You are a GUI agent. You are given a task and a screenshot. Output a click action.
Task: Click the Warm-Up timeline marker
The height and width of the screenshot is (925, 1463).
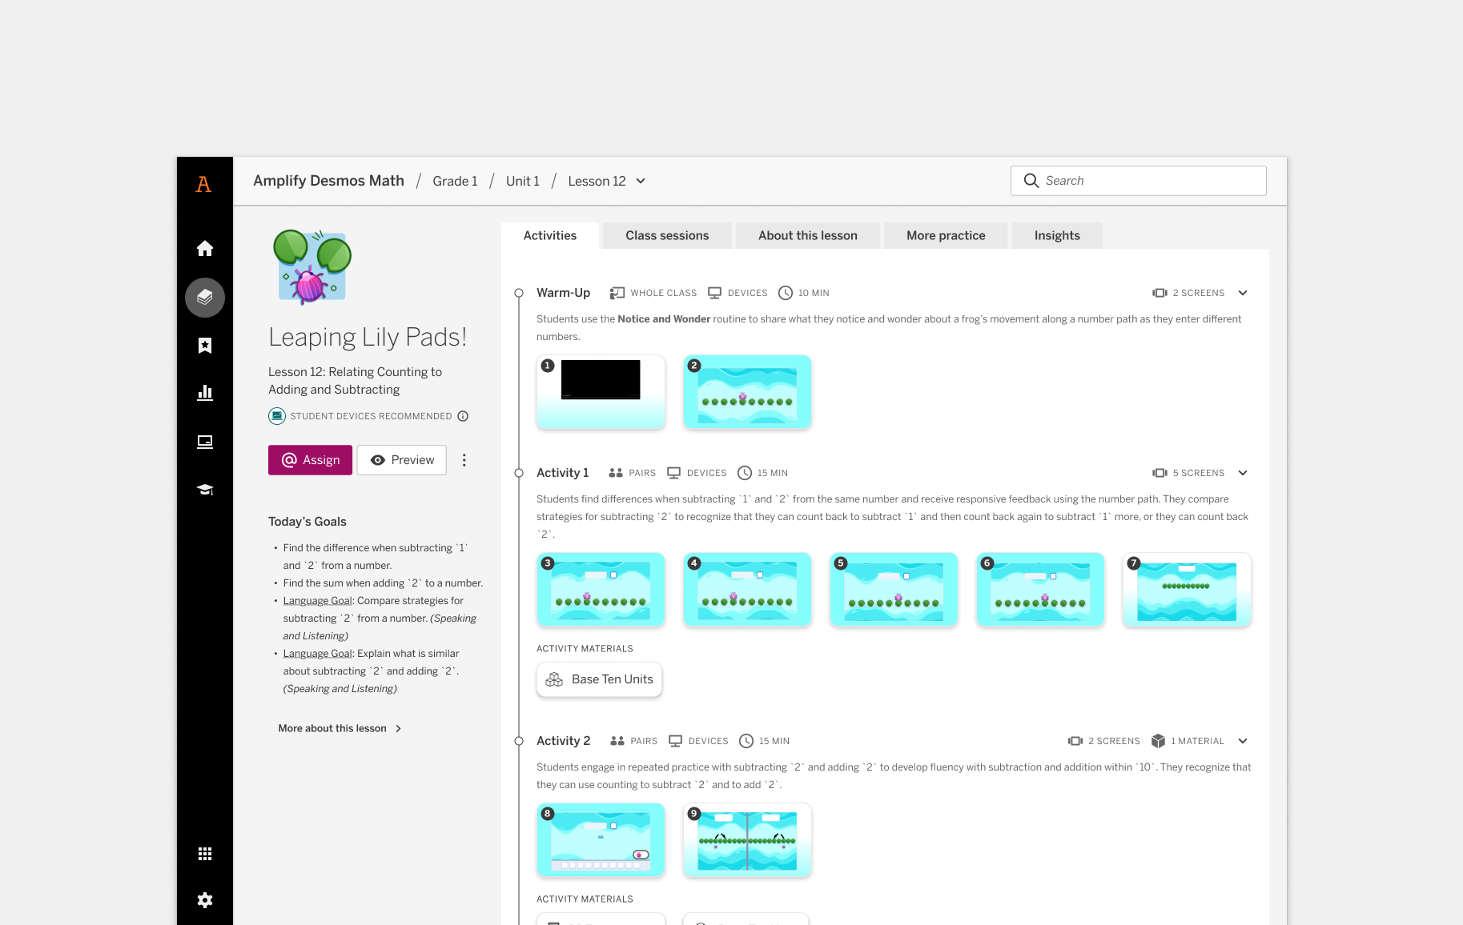pyautogui.click(x=519, y=293)
